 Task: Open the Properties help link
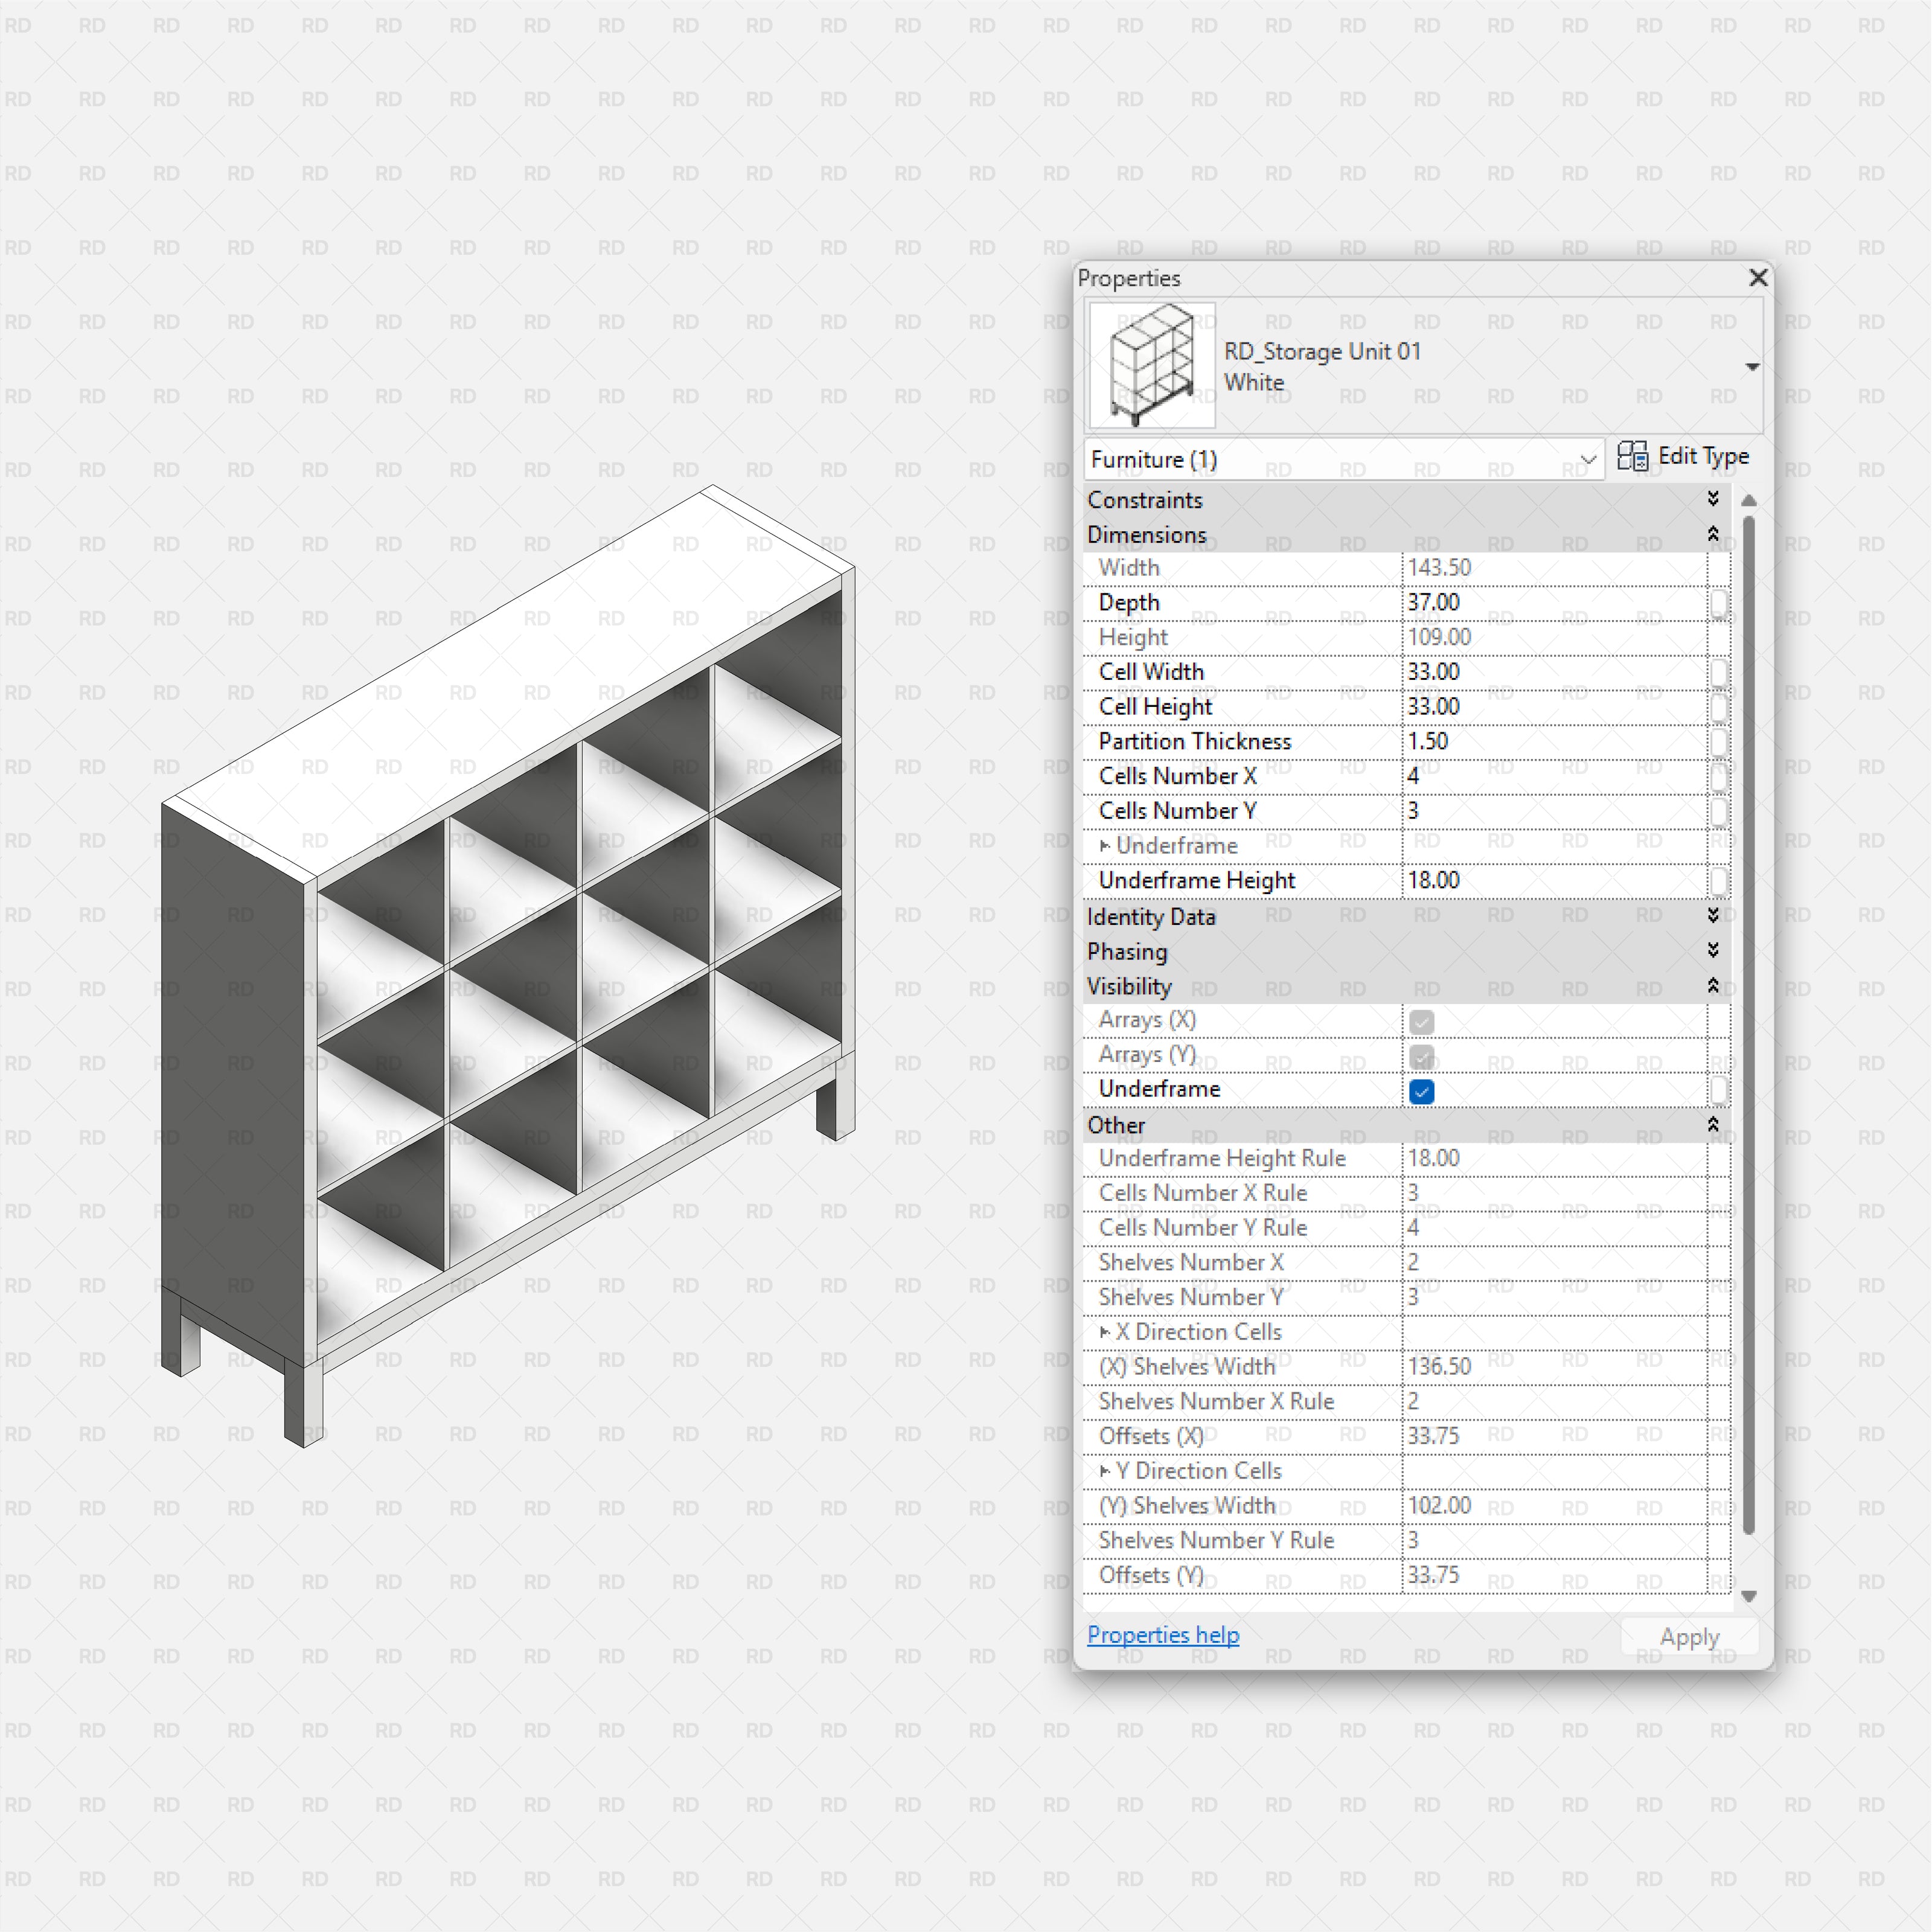(1163, 1634)
